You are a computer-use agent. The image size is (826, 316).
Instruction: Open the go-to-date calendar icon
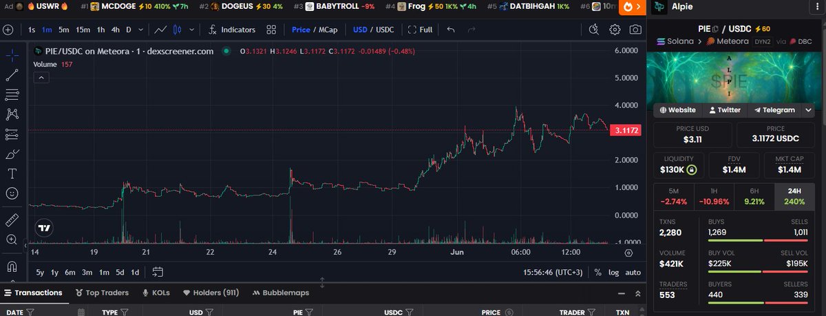[158, 272]
